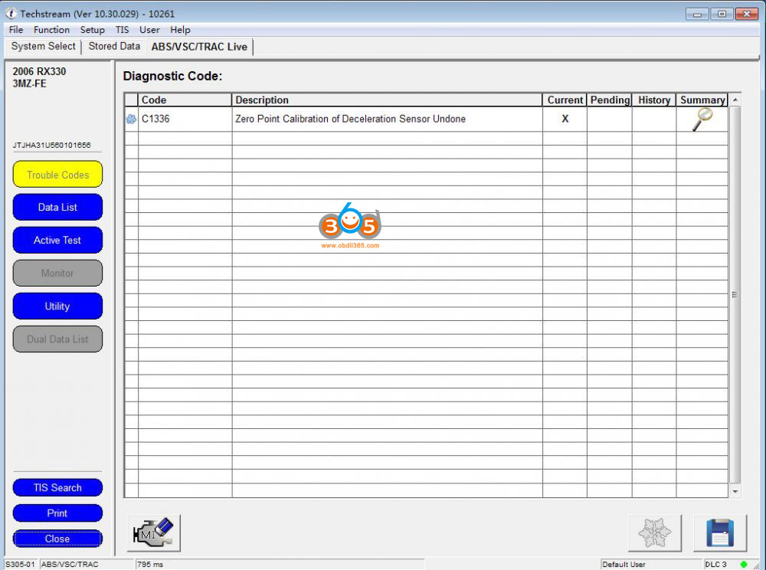Click the yellow Trouble Codes button
The height and width of the screenshot is (570, 766).
coord(57,175)
